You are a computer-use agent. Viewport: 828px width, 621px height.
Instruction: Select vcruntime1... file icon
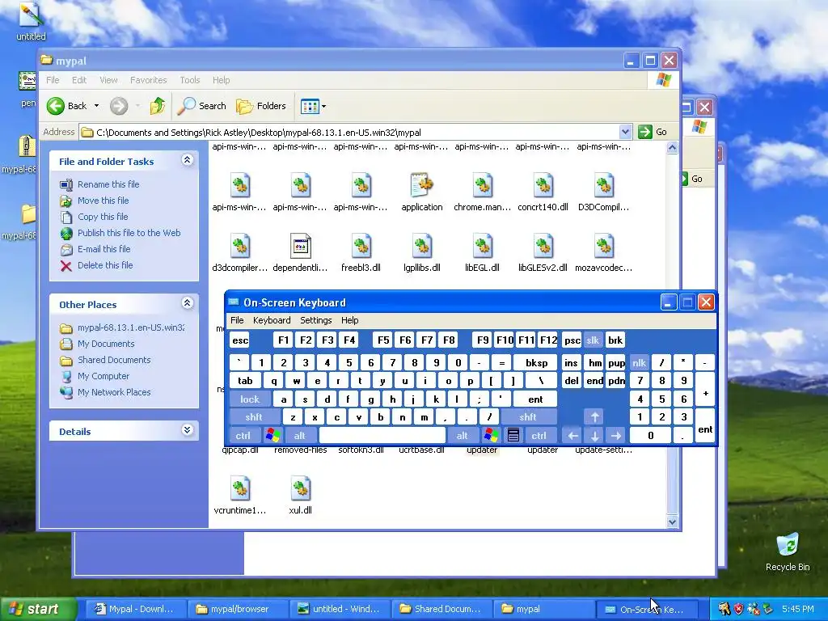click(x=239, y=488)
